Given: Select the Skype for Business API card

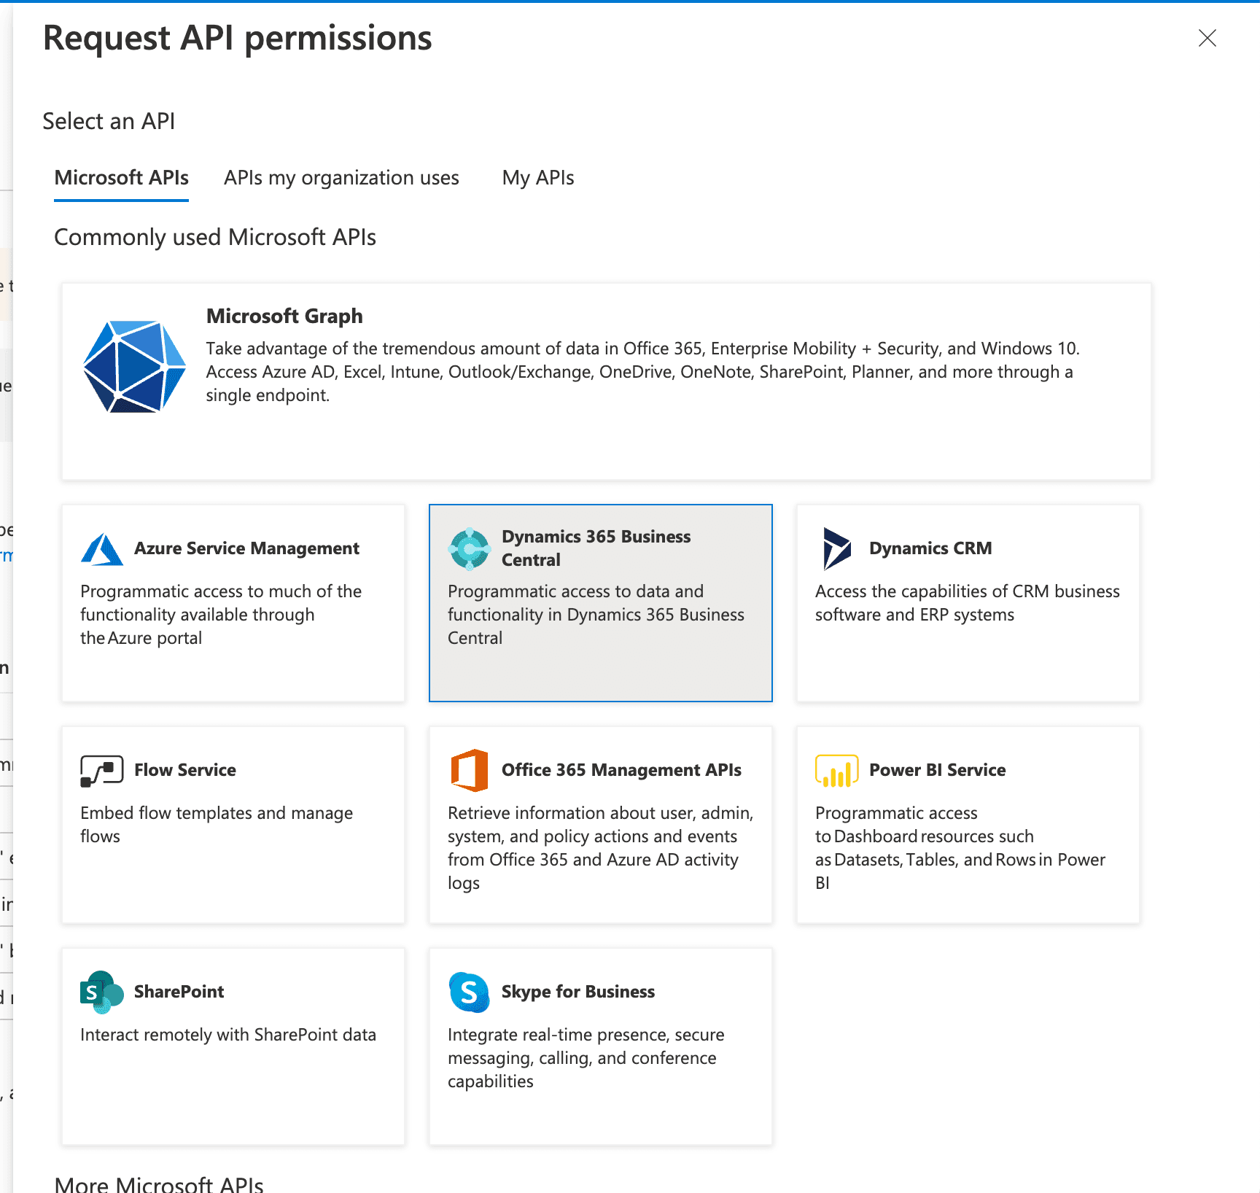Looking at the screenshot, I should pos(600,1046).
